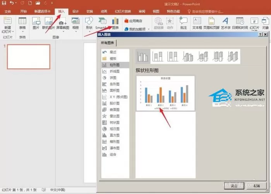Select the Line chart (折线图) category
The width and height of the screenshot is (271, 194).
click(115, 71)
